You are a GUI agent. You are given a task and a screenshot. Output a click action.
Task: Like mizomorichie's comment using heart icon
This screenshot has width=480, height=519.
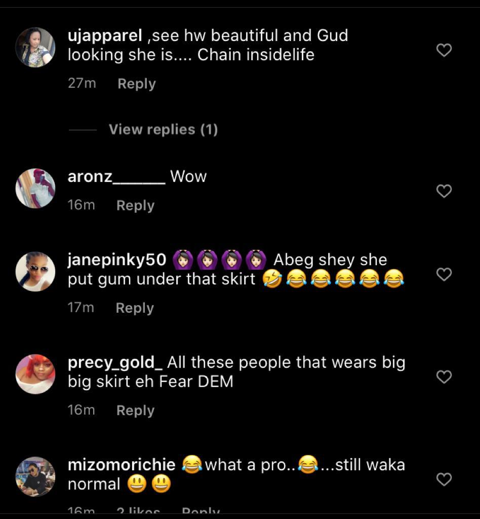tap(444, 479)
